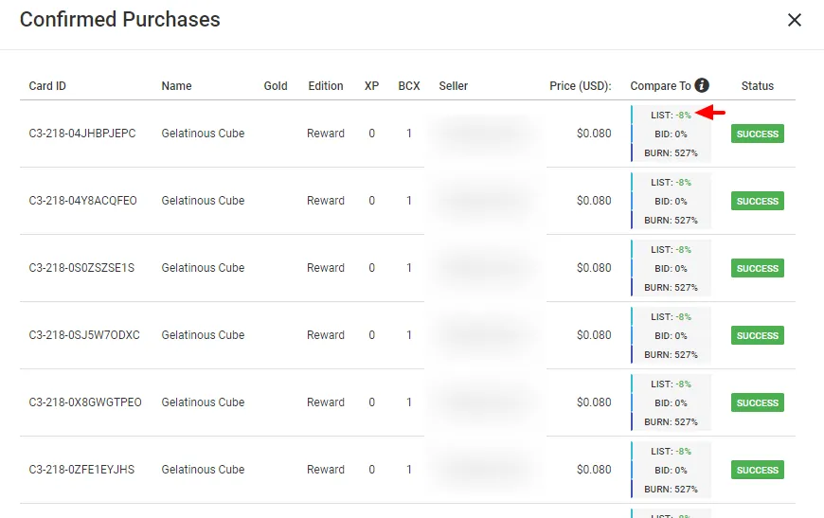The height and width of the screenshot is (518, 824).
Task: Click SUCCESS badge for card C3-218-0S0ZSZSE1S
Action: 758,268
